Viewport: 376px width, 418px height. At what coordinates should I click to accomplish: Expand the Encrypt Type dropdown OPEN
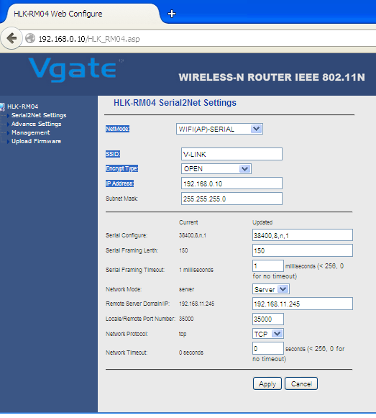tap(216, 169)
